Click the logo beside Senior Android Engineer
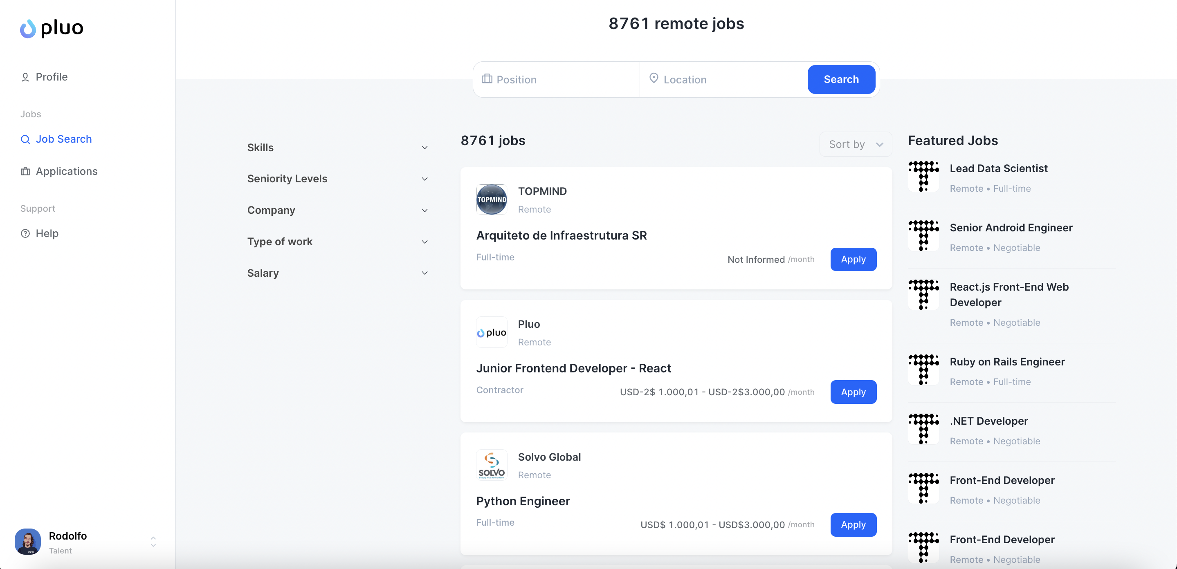The height and width of the screenshot is (569, 1177). pos(923,235)
